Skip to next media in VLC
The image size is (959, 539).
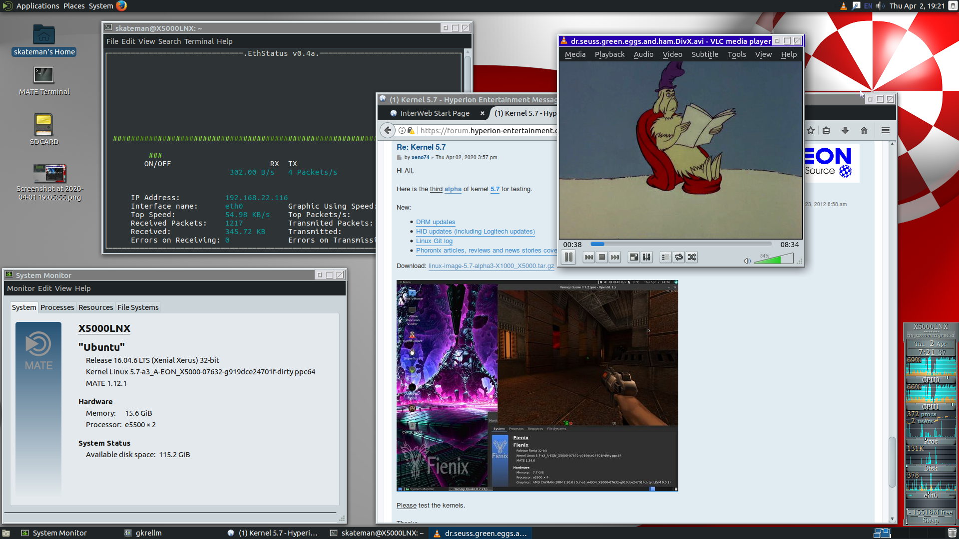(x=615, y=258)
